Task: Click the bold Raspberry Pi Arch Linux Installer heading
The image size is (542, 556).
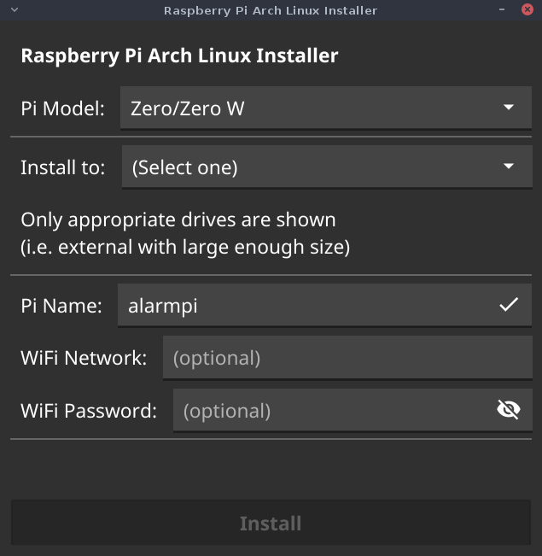Action: (x=179, y=56)
